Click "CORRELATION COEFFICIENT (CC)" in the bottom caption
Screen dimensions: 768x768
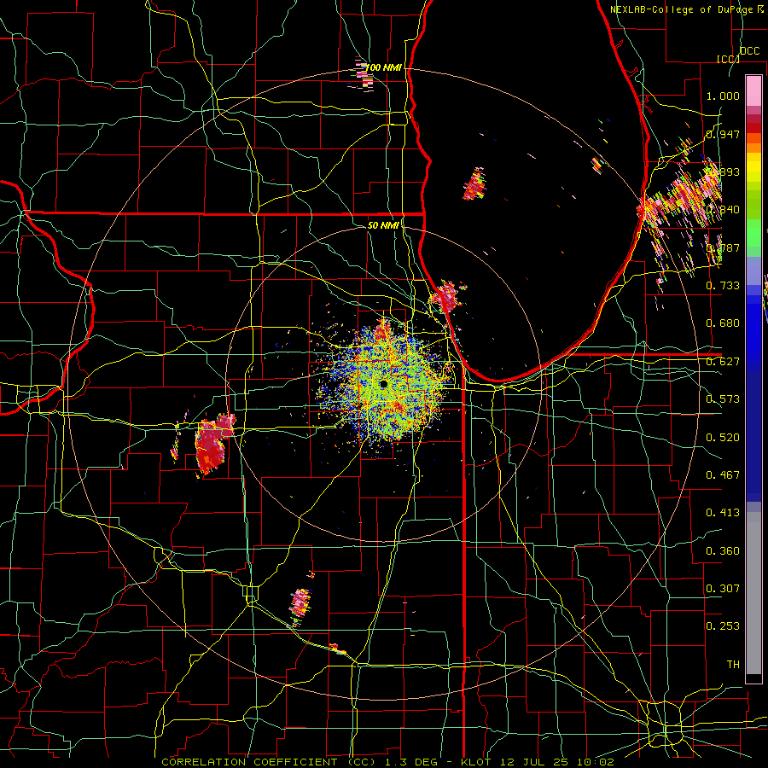tap(269, 762)
